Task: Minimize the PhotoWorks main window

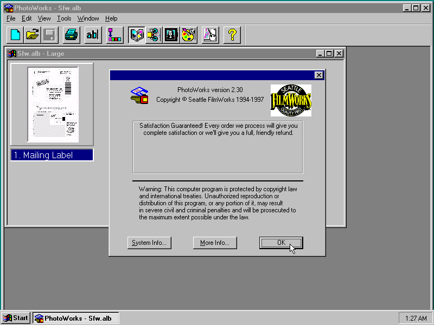Action: point(406,8)
